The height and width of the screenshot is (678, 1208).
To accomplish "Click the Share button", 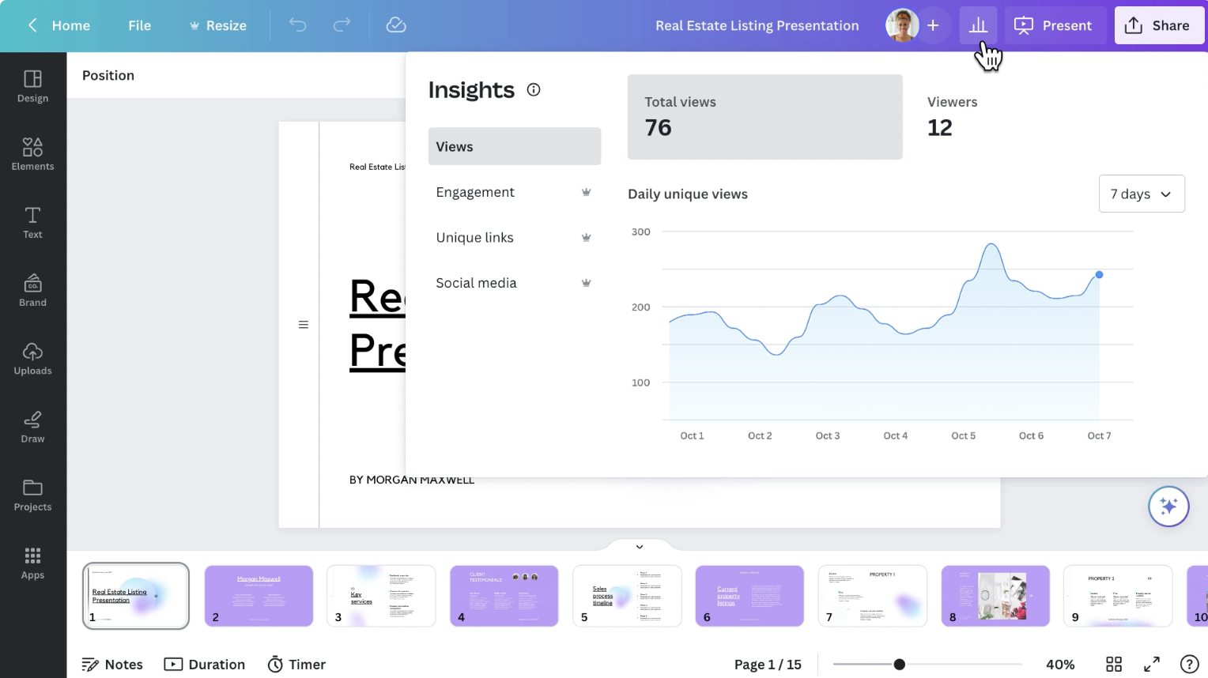I will pyautogui.click(x=1158, y=25).
